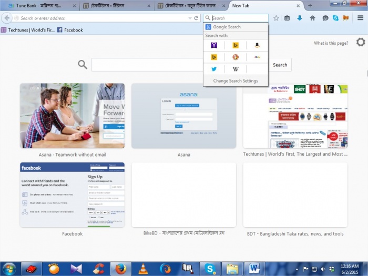The height and width of the screenshot is (276, 368).
Task: Open the Firefox hamburger menu
Action: click(x=361, y=18)
